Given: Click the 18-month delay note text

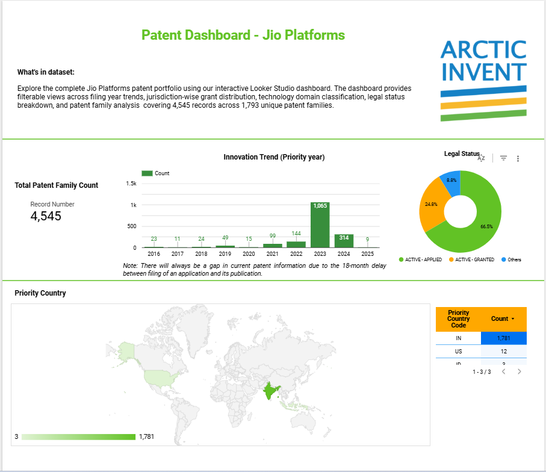Looking at the screenshot, I should click(255, 270).
